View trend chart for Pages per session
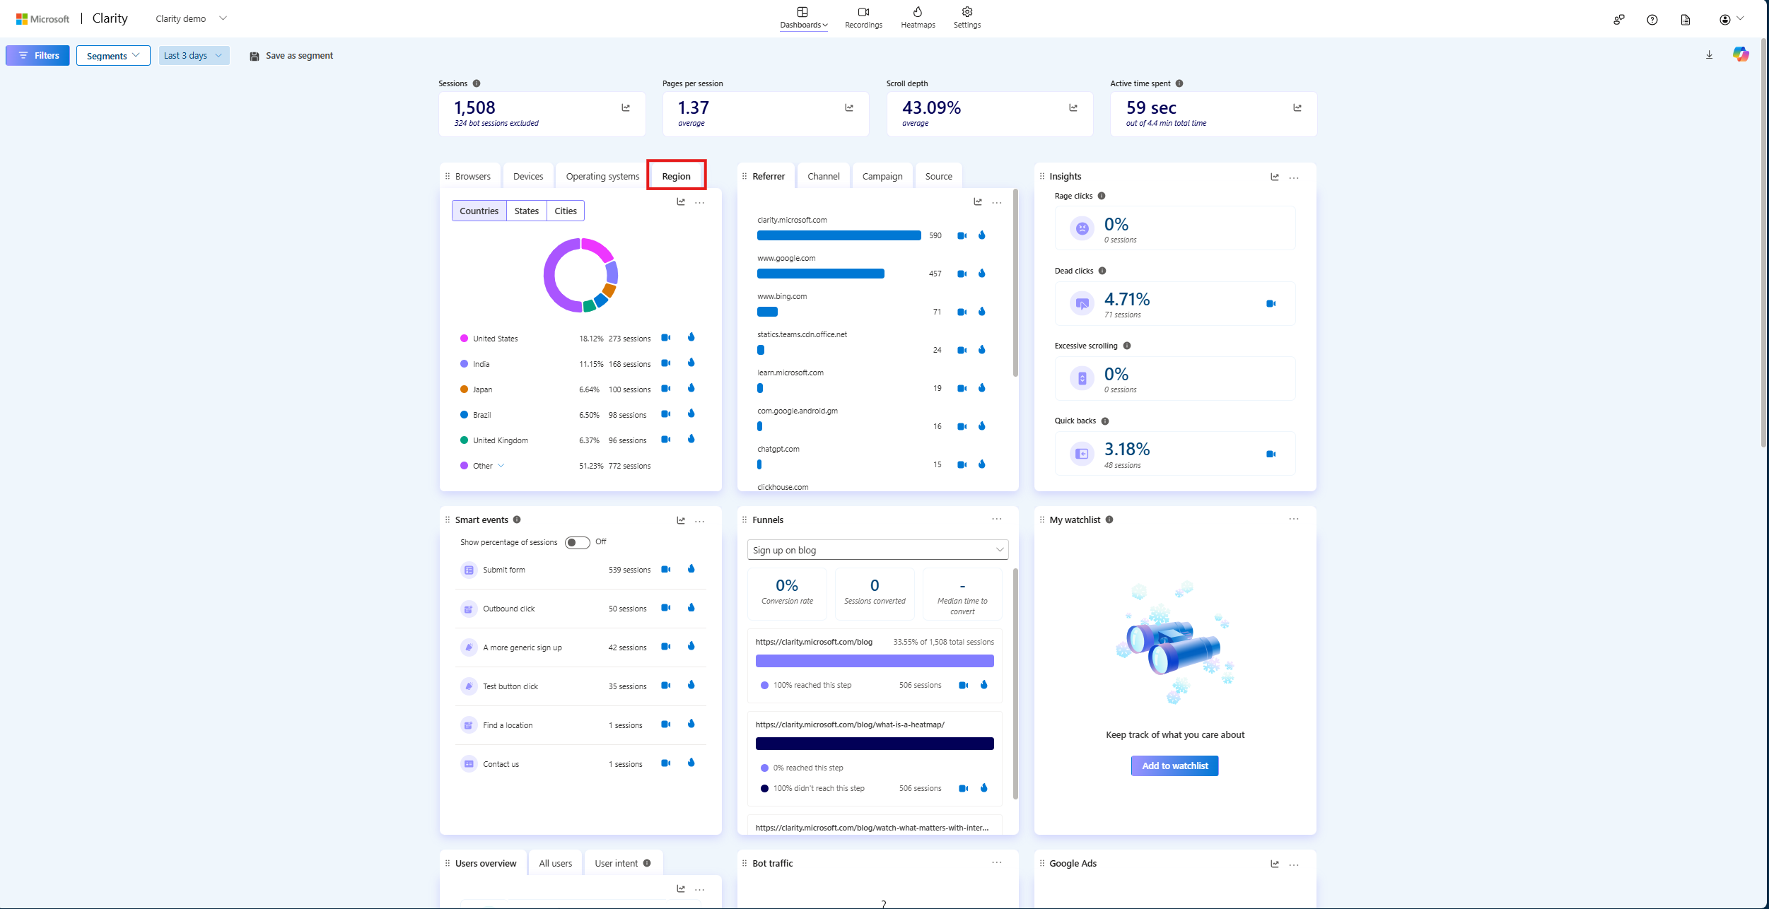1769x909 pixels. 849,108
